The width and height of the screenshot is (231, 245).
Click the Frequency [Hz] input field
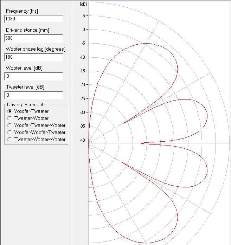(34, 19)
